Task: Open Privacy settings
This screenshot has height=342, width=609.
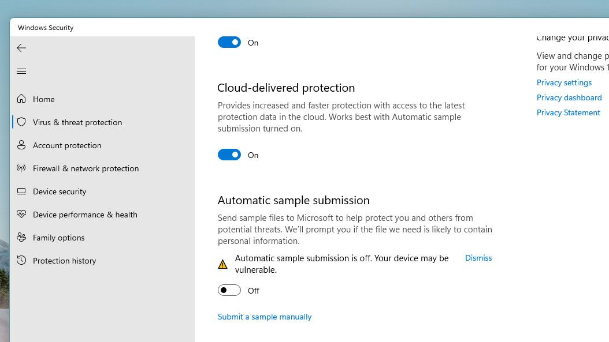Action: (564, 82)
